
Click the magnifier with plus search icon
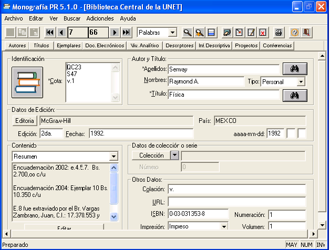point(199,33)
